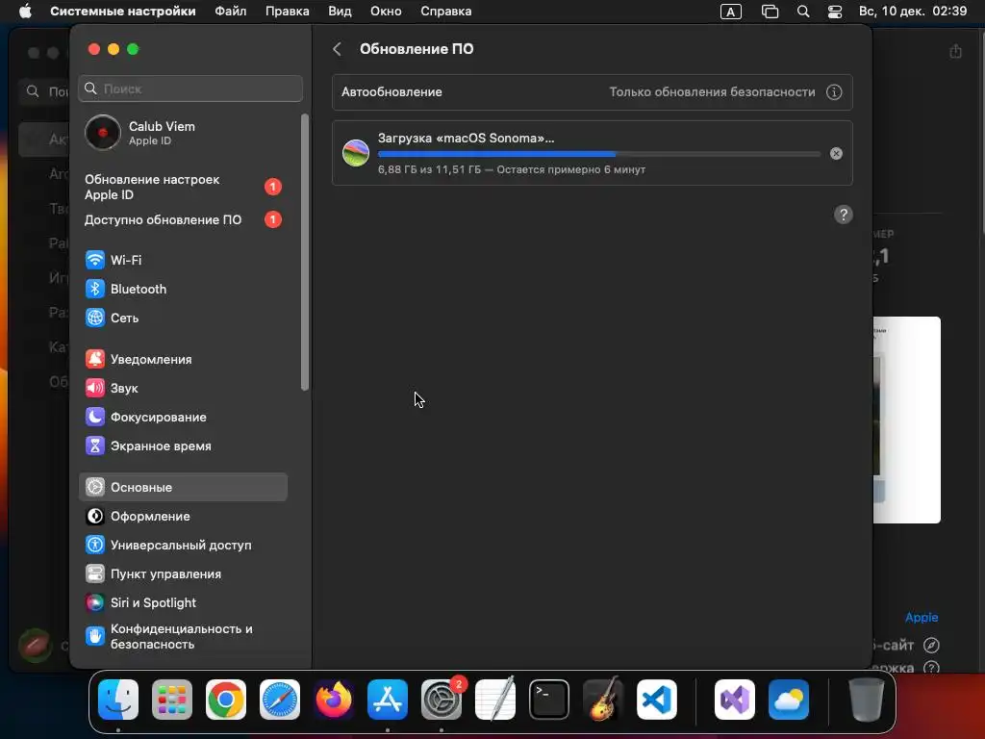Click the Поиск search field
985x739 pixels.
click(x=190, y=89)
